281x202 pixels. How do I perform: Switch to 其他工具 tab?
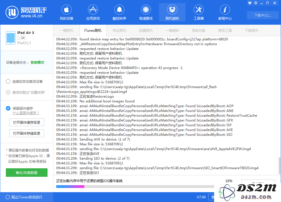coord(225,30)
